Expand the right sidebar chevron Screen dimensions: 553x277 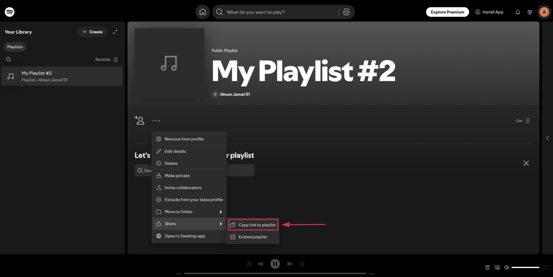tap(547, 138)
